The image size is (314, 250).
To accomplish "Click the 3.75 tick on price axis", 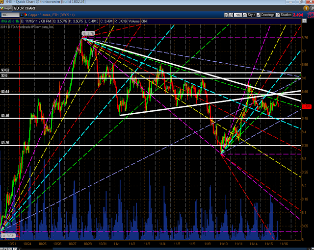I will coord(304,38).
